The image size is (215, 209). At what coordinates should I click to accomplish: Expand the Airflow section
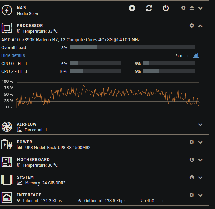tap(200, 124)
